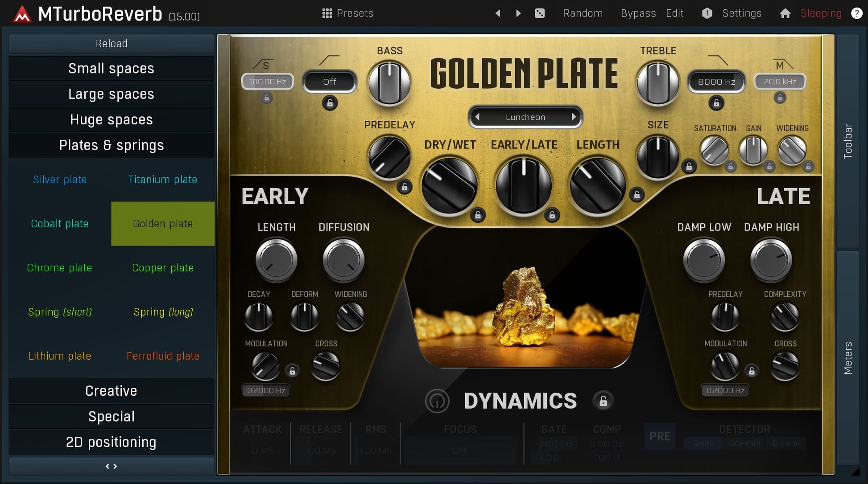This screenshot has height=484, width=868.
Task: Expand the Small spaces category
Action: click(x=111, y=68)
